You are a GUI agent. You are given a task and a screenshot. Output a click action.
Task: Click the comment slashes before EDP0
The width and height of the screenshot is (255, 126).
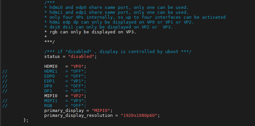[x=5, y=76]
